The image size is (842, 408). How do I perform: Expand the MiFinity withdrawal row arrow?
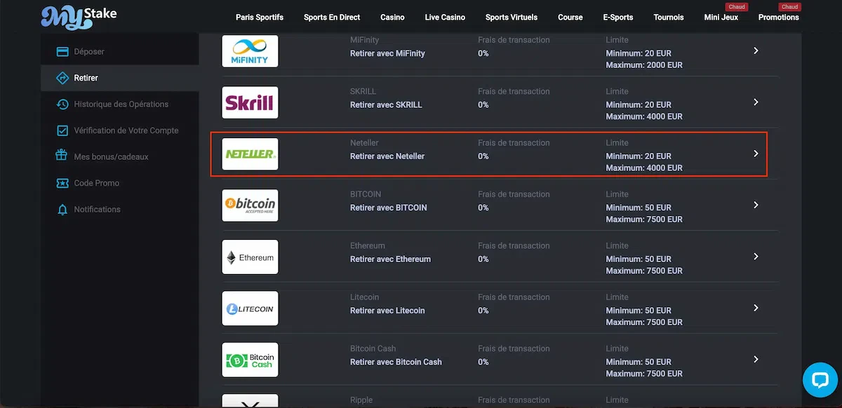(x=756, y=50)
